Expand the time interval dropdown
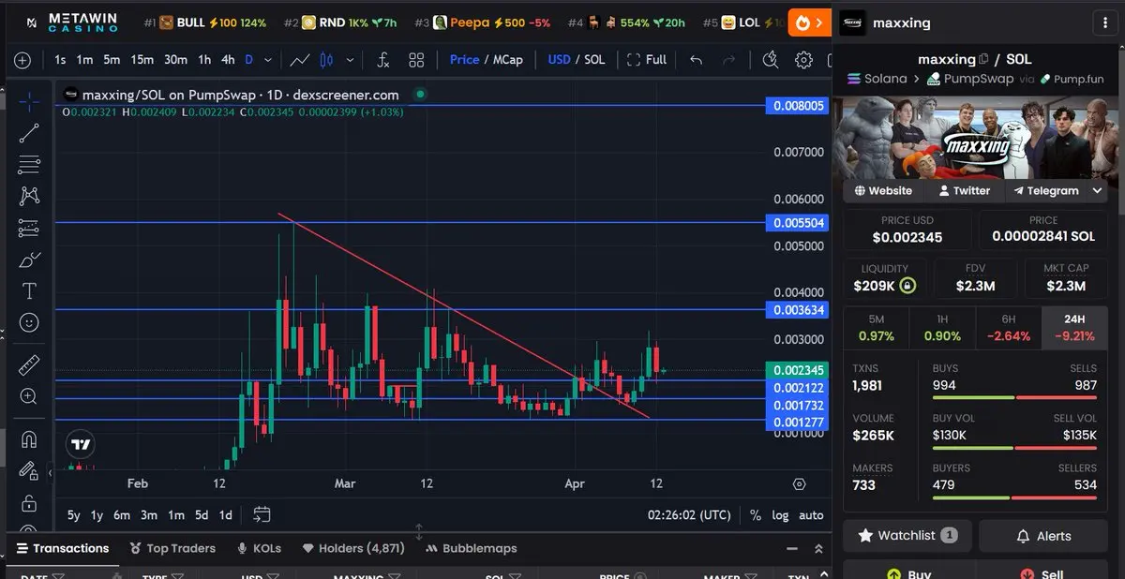Image resolution: width=1125 pixels, height=579 pixels. click(x=268, y=60)
